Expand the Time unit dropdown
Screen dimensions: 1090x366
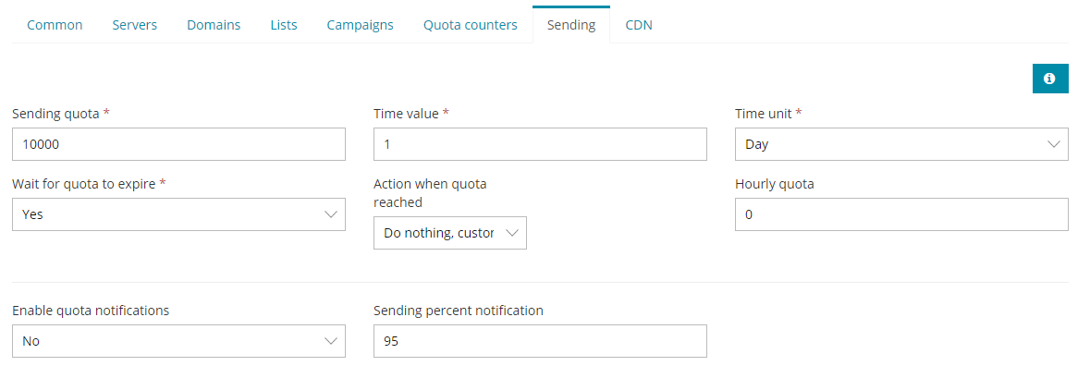click(901, 144)
